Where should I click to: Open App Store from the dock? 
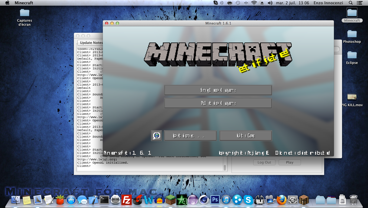tap(71, 200)
